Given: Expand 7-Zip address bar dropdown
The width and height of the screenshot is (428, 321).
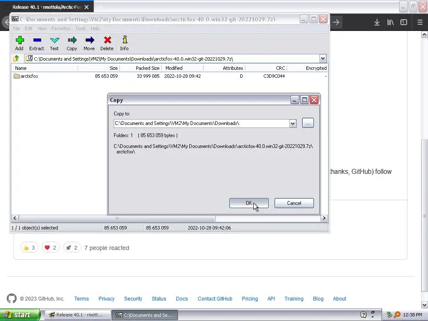Looking at the screenshot, I should [323, 59].
